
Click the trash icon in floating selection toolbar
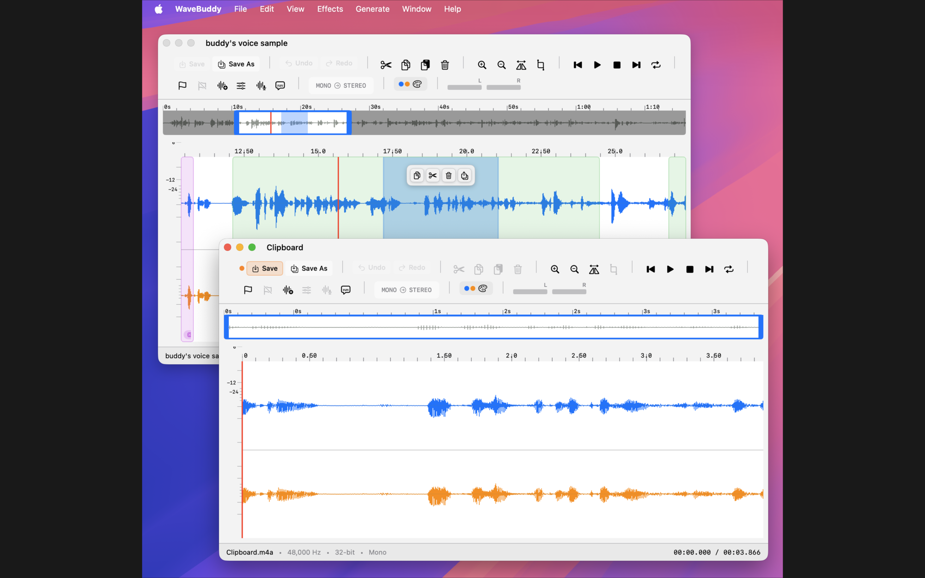(448, 175)
